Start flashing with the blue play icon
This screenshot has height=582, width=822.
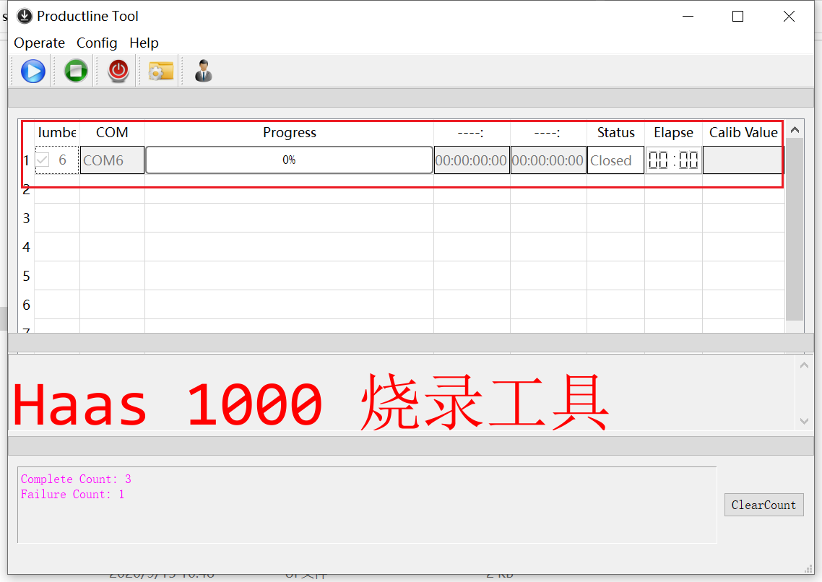tap(33, 71)
